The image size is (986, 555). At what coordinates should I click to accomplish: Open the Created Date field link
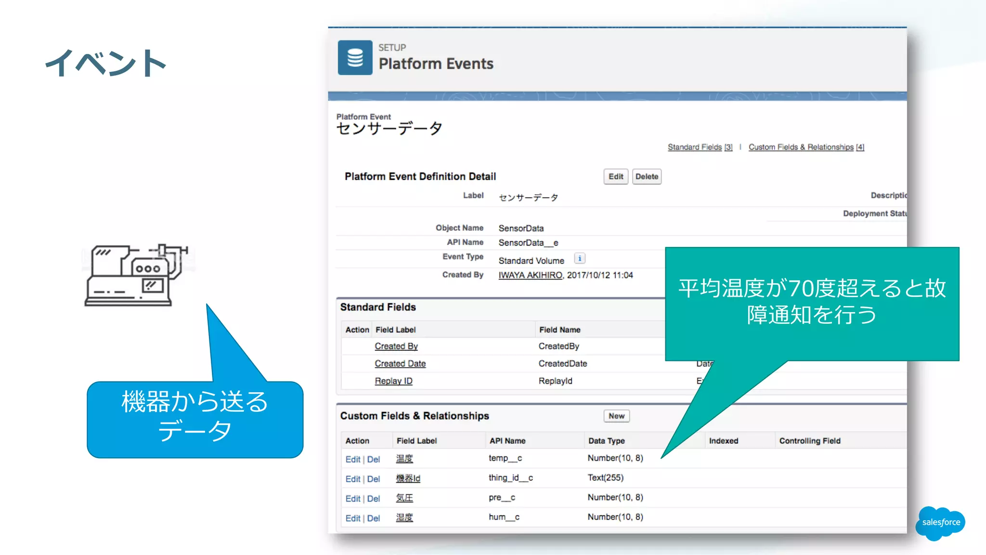point(400,363)
